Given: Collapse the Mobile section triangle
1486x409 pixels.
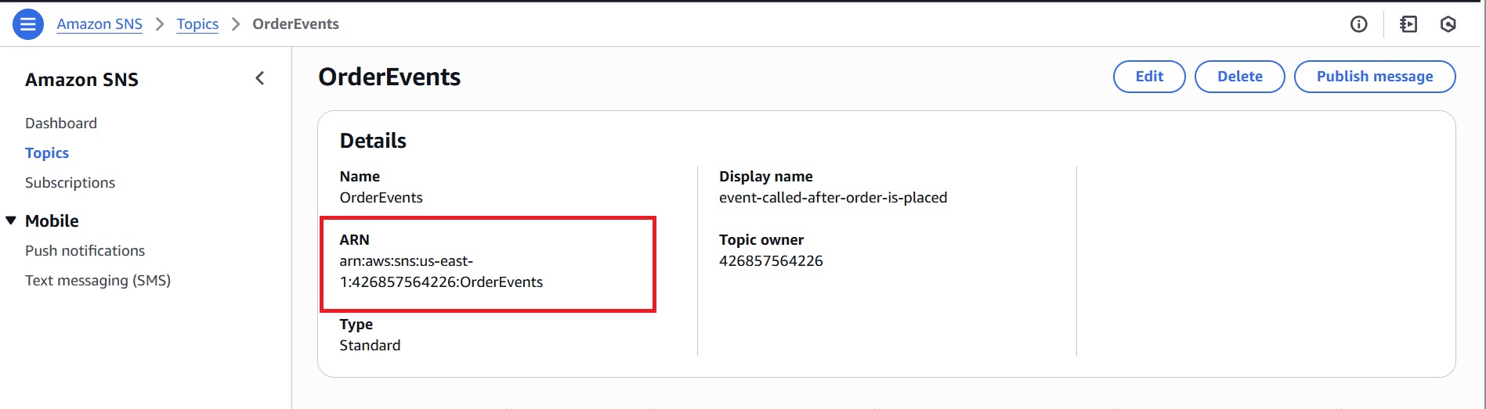Looking at the screenshot, I should point(11,221).
